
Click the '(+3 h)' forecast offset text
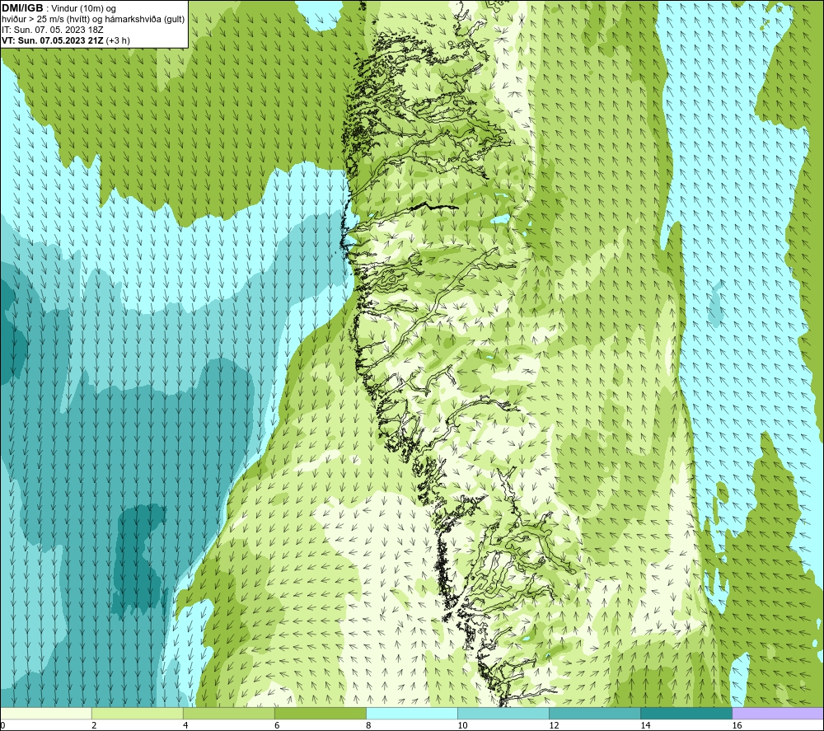(118, 40)
